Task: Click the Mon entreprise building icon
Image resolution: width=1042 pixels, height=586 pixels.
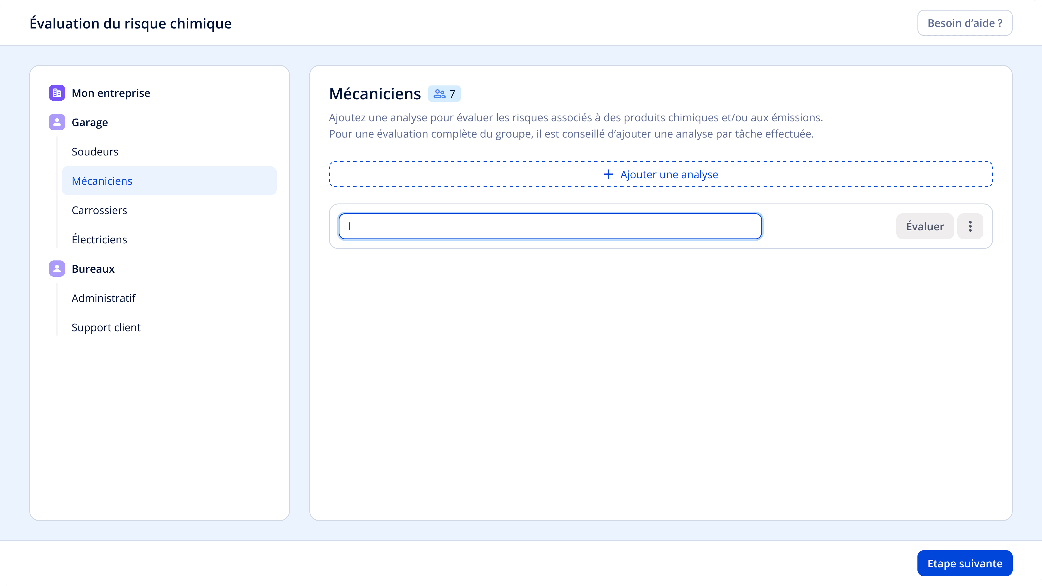Action: click(57, 93)
